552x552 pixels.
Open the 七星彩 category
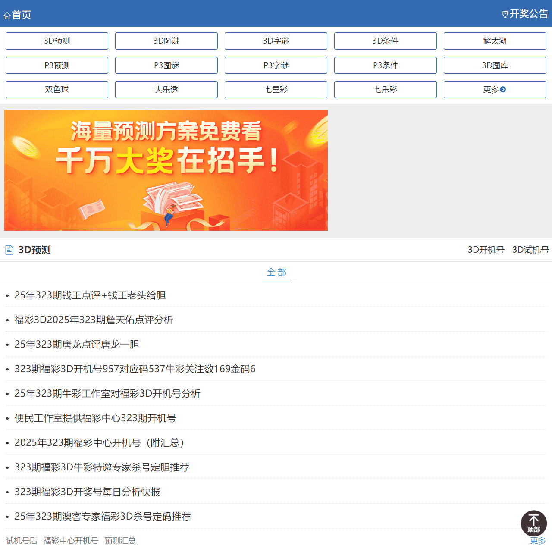click(x=276, y=90)
